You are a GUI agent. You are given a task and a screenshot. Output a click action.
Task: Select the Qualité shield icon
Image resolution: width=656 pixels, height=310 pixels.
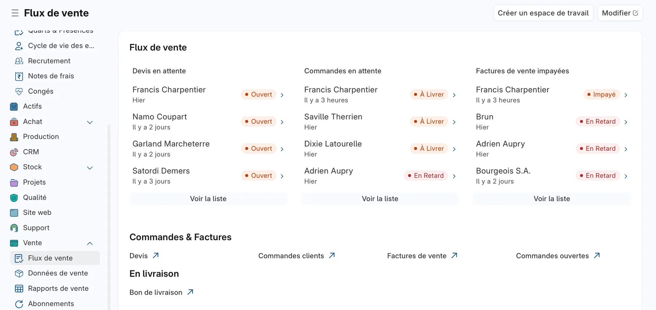pos(14,198)
